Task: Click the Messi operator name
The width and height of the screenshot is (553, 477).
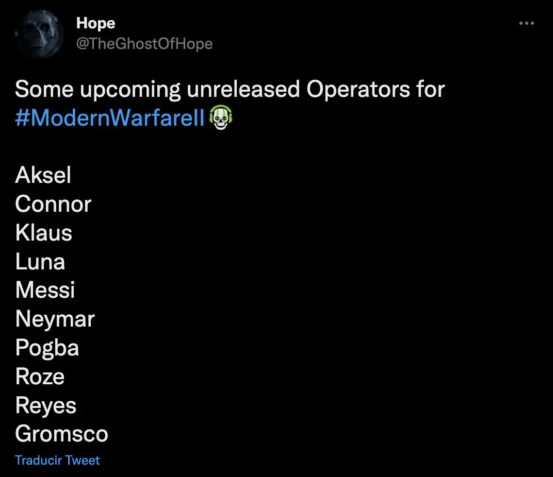Action: (45, 290)
